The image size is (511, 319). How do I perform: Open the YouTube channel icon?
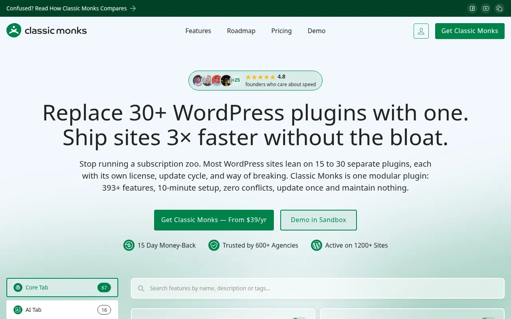(486, 8)
